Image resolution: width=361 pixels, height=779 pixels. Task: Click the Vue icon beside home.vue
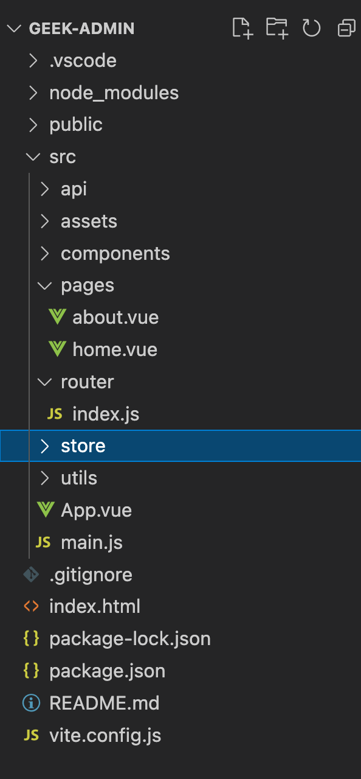pyautogui.click(x=57, y=349)
